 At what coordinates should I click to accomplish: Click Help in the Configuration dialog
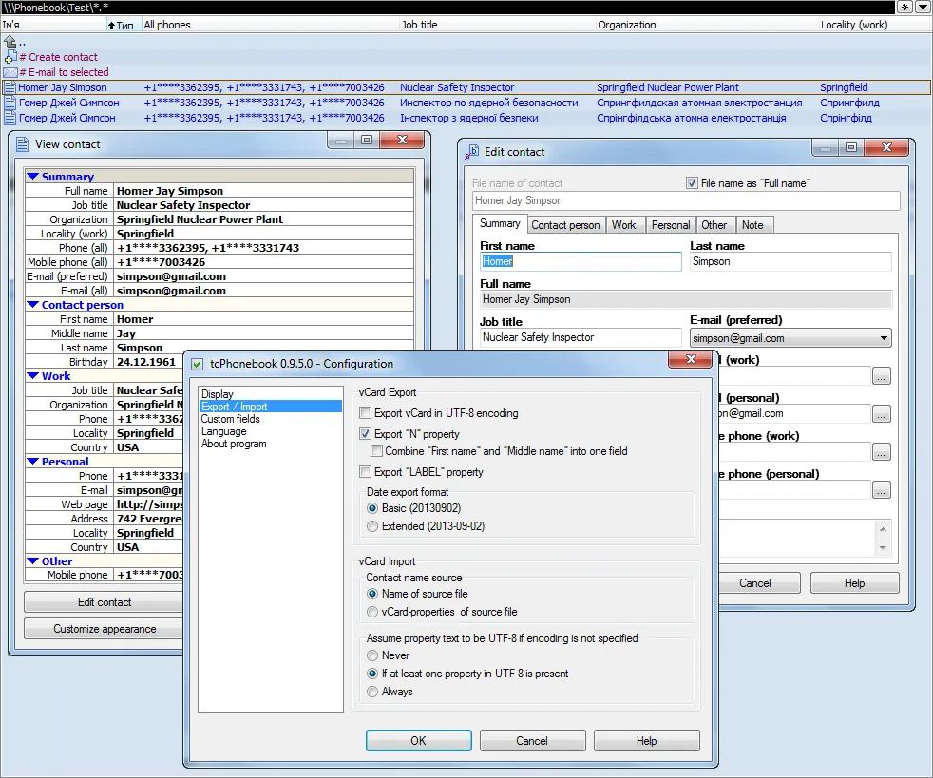[x=646, y=741]
